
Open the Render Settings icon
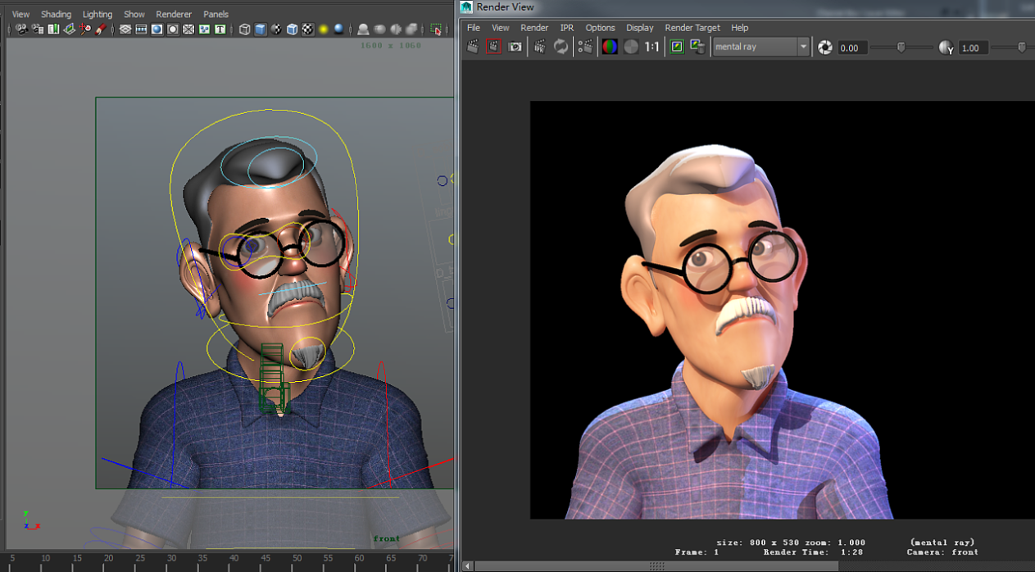[585, 47]
